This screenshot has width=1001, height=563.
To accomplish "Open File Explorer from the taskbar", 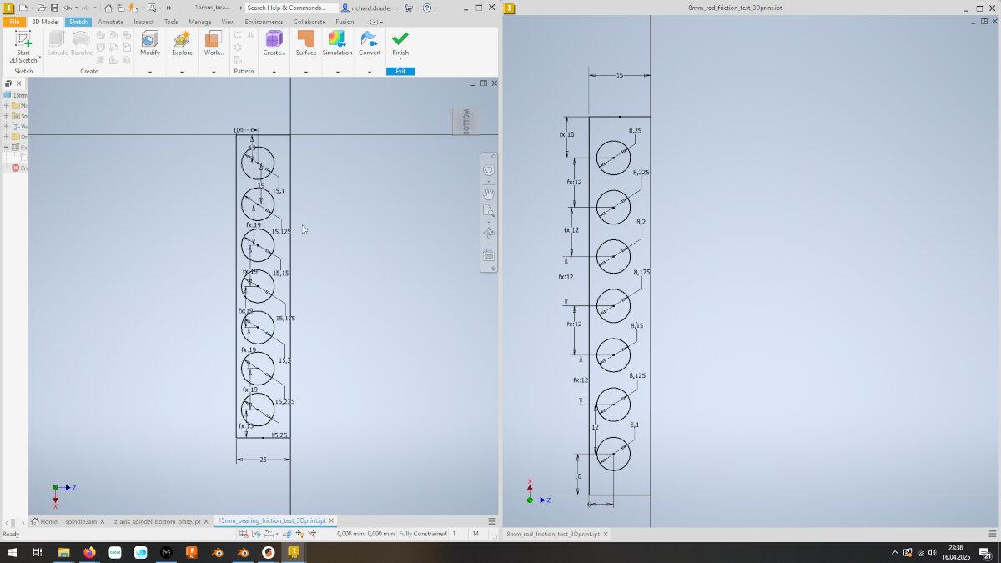I will pyautogui.click(x=63, y=552).
